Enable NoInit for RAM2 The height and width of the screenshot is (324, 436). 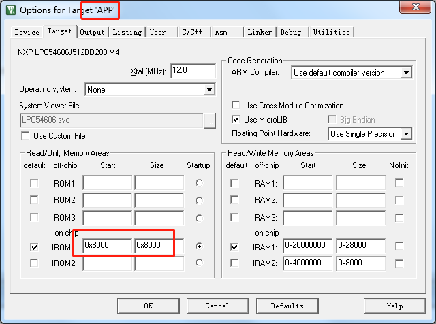coord(399,200)
